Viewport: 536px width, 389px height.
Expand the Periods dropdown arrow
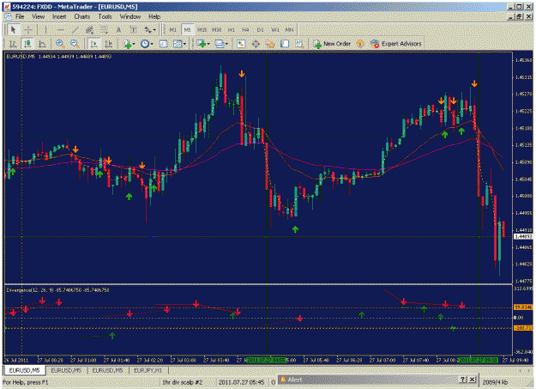pos(152,44)
